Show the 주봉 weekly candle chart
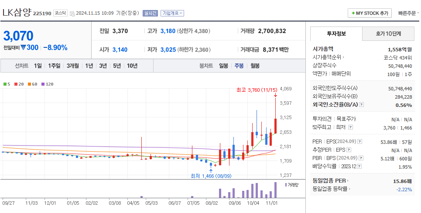This screenshot has height=213, width=421. tap(239, 66)
